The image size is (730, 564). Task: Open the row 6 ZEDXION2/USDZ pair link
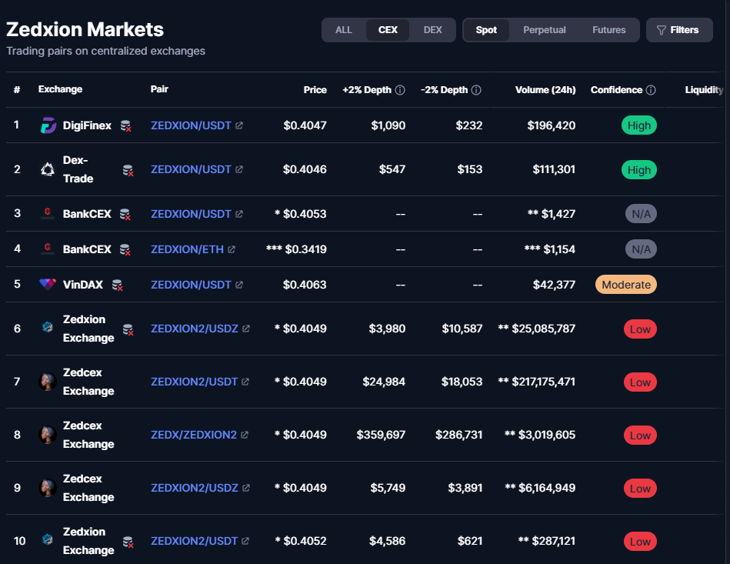pyautogui.click(x=195, y=329)
